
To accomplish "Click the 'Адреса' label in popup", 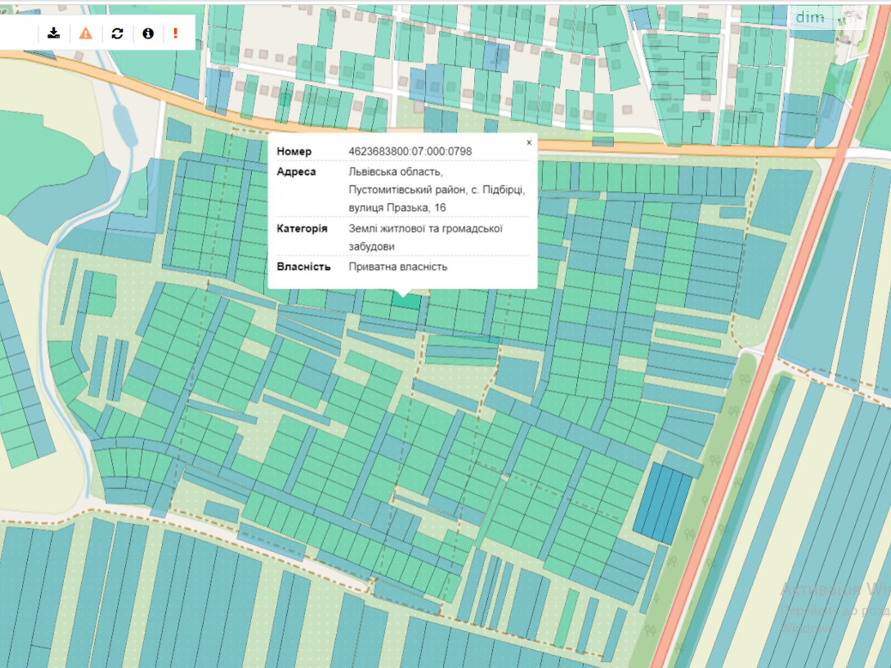I will 296,171.
